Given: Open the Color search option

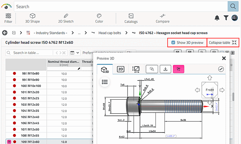Looking at the screenshot, I should coord(99,18).
